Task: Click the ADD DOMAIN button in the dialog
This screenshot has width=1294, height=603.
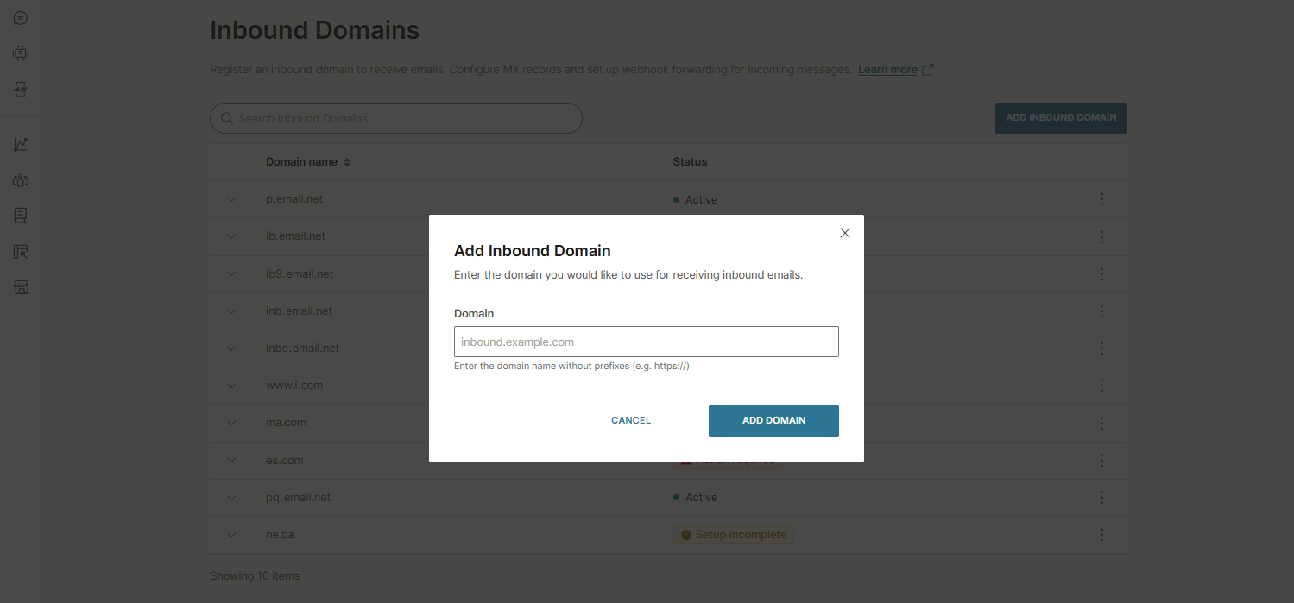Action: [773, 420]
